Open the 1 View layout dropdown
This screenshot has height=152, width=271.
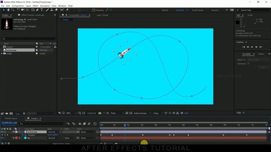(158, 113)
